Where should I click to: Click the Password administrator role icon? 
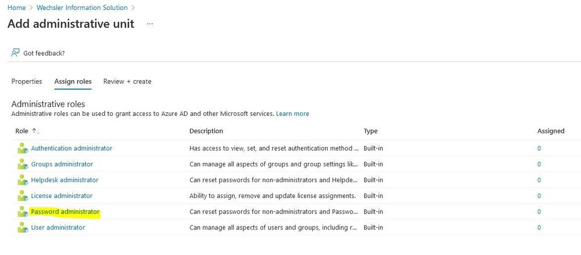pos(23,212)
